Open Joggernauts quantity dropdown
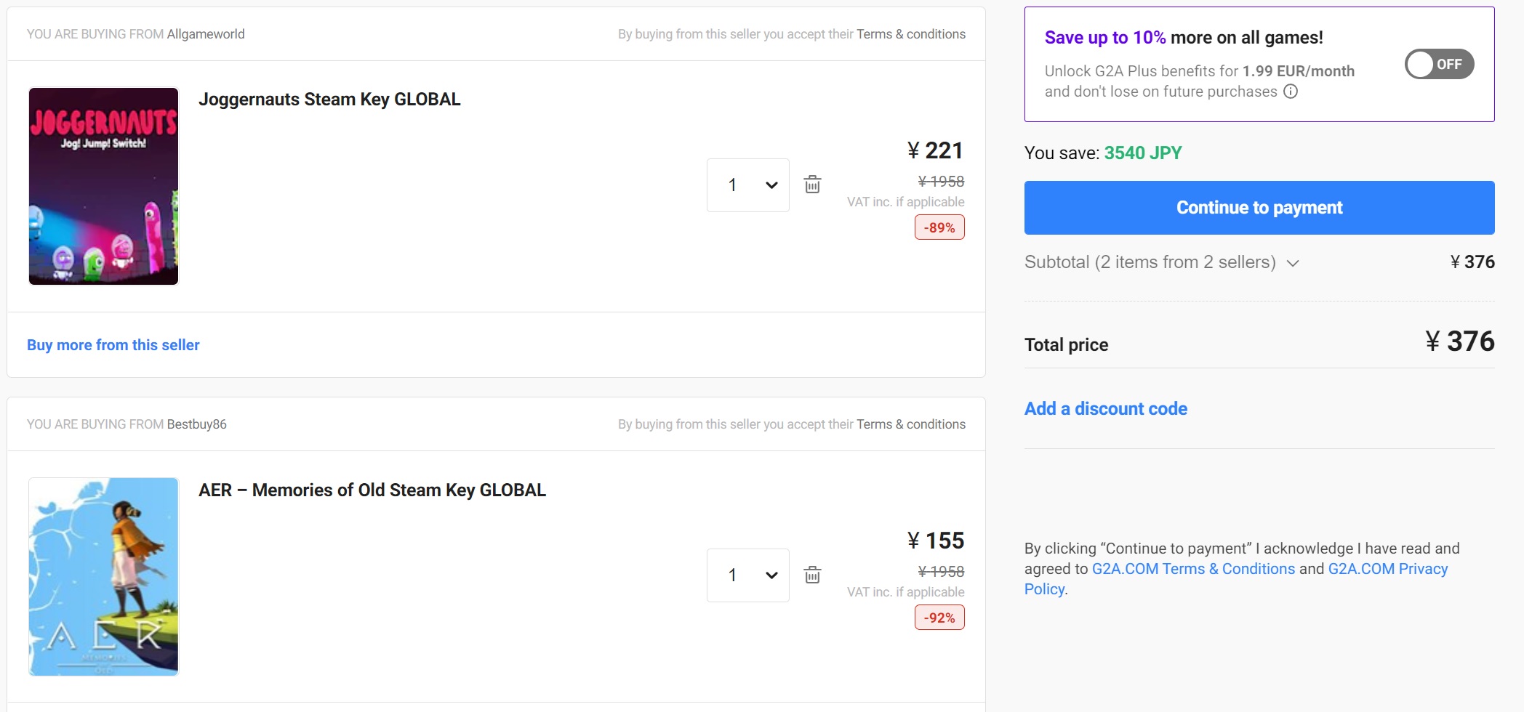Image resolution: width=1524 pixels, height=712 pixels. pyautogui.click(x=747, y=185)
